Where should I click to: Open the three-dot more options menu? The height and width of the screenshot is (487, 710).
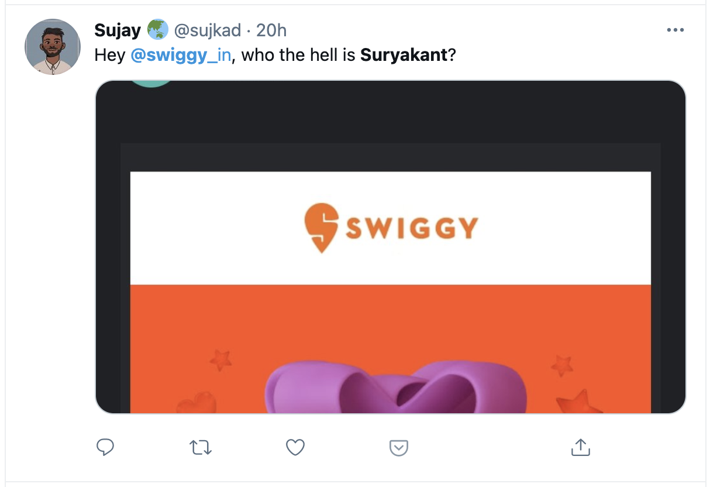point(675,30)
